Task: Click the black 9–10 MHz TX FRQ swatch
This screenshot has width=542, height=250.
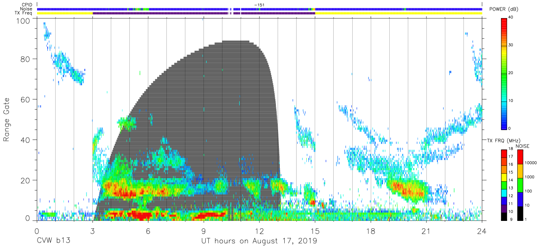Action: click(504, 216)
